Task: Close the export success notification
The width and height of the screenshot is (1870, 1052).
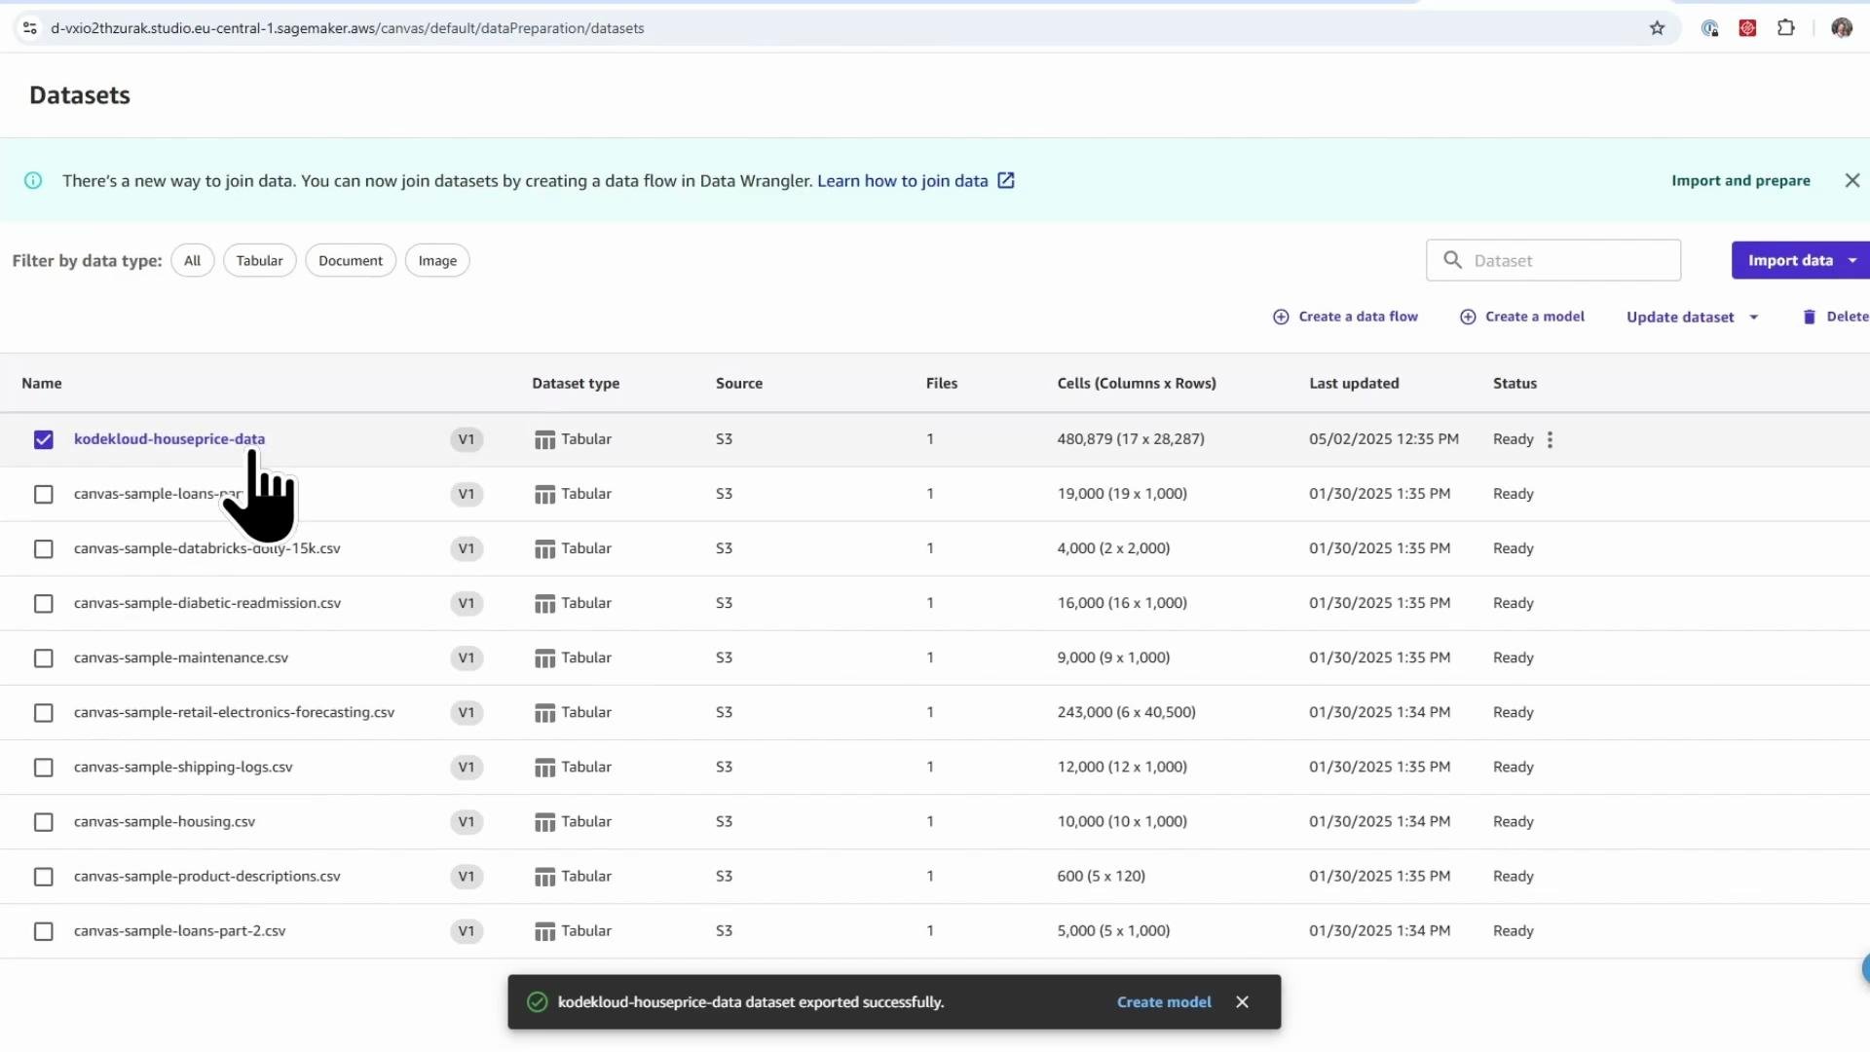Action: (x=1242, y=1001)
